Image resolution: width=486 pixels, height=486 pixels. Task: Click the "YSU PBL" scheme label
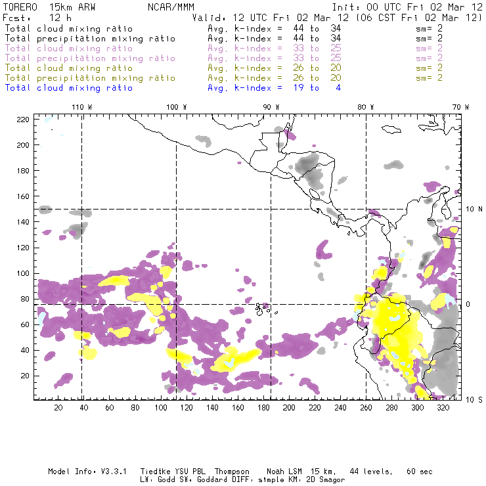pyautogui.click(x=190, y=472)
